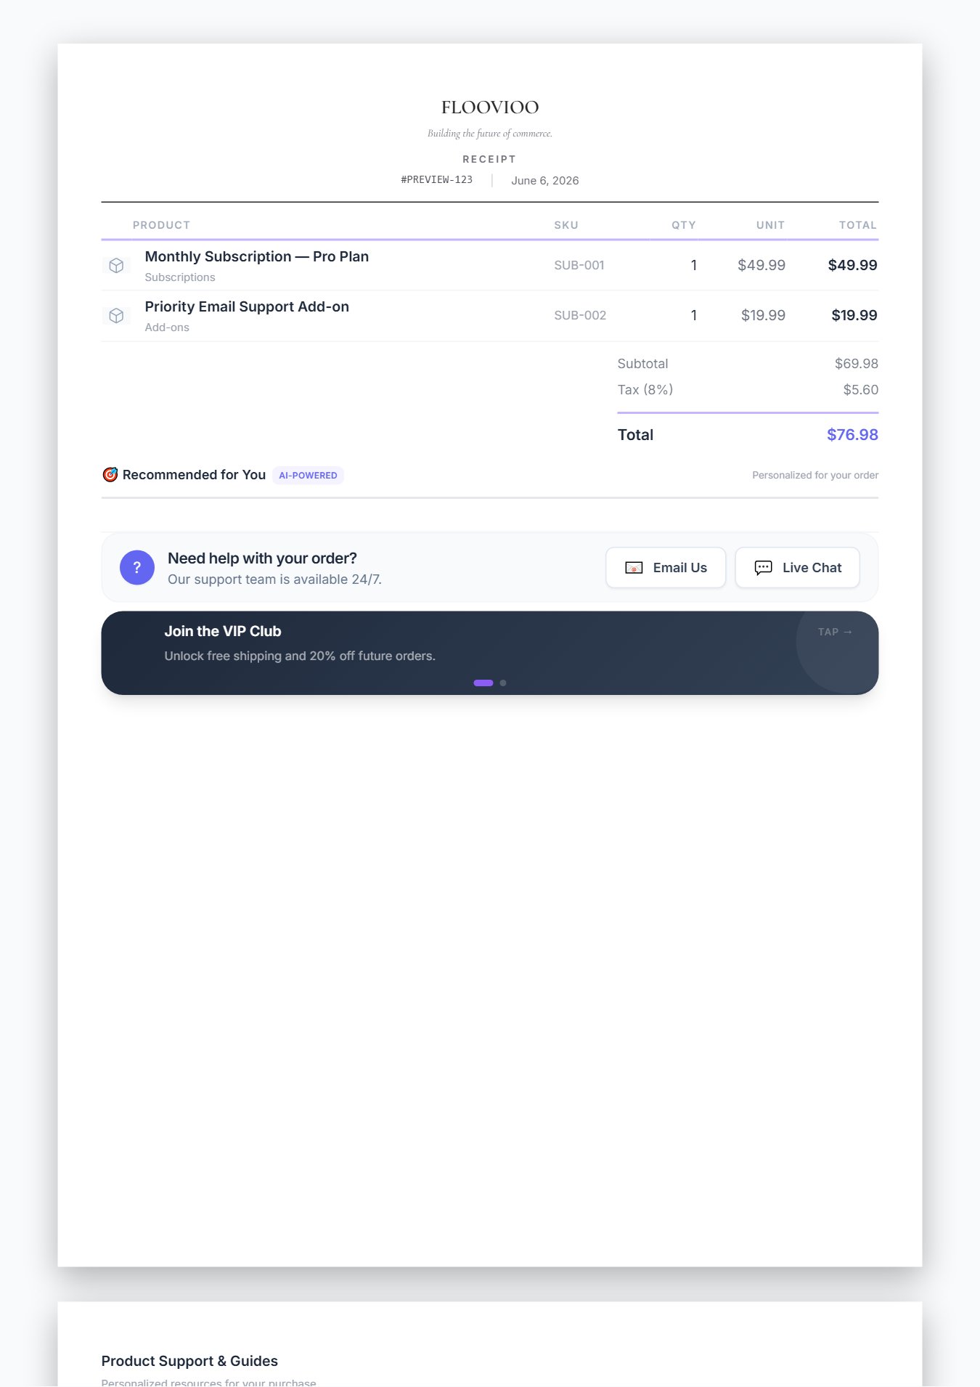The image size is (980, 1387).
Task: Start a Live Chat with support
Action: point(797,568)
